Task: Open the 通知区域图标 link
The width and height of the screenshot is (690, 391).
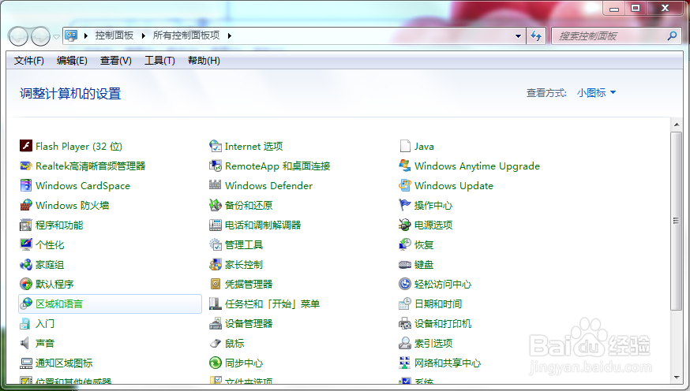Action: pos(64,363)
